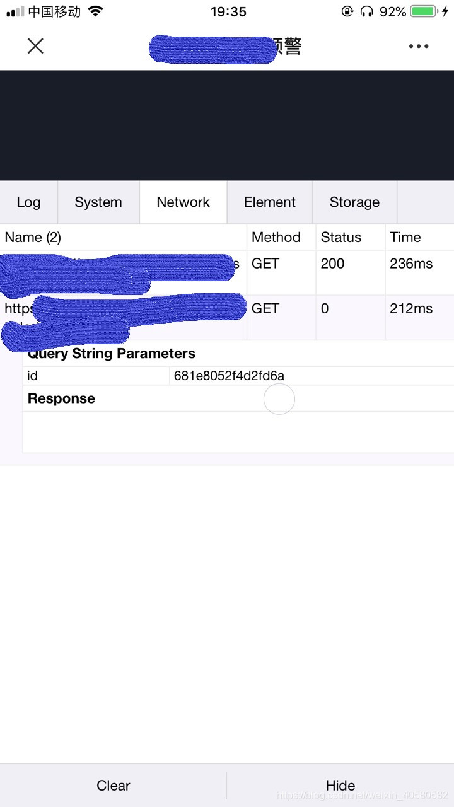Tap the battery indicator in the status bar
Image resolution: width=454 pixels, height=807 pixels.
click(423, 11)
